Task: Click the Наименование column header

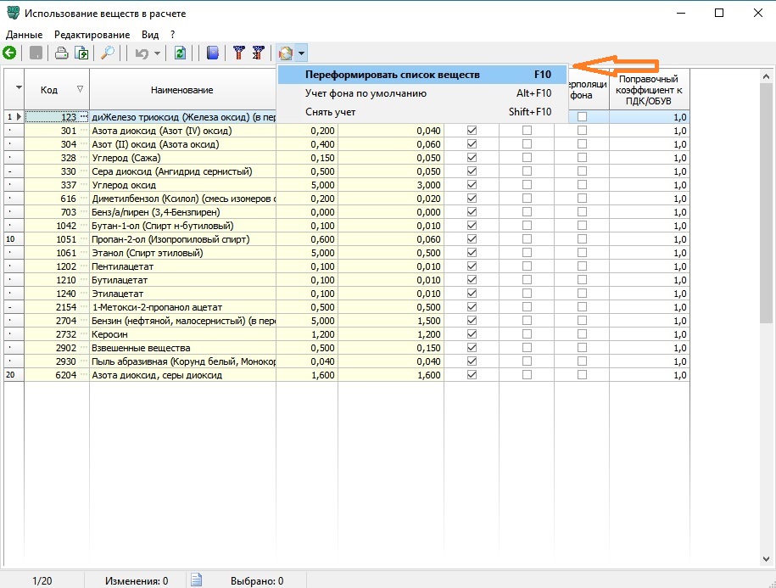Action: coord(181,90)
